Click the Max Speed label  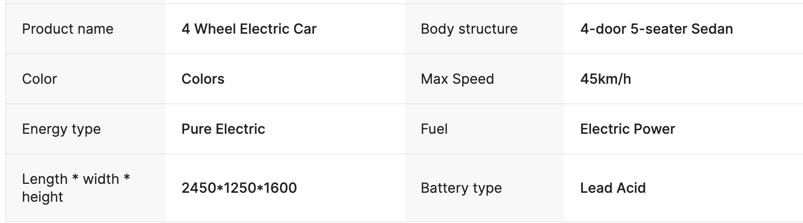(457, 79)
